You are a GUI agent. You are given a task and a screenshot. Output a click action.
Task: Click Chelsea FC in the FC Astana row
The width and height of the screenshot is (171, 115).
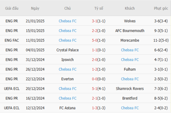point(130,108)
